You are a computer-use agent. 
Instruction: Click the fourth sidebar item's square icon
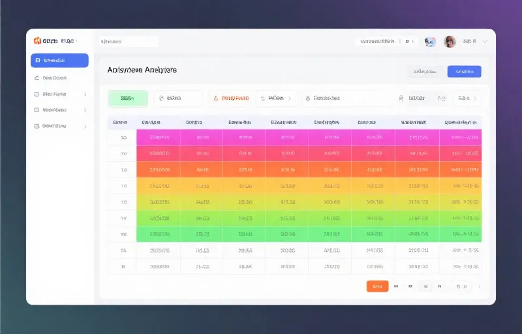pos(37,110)
